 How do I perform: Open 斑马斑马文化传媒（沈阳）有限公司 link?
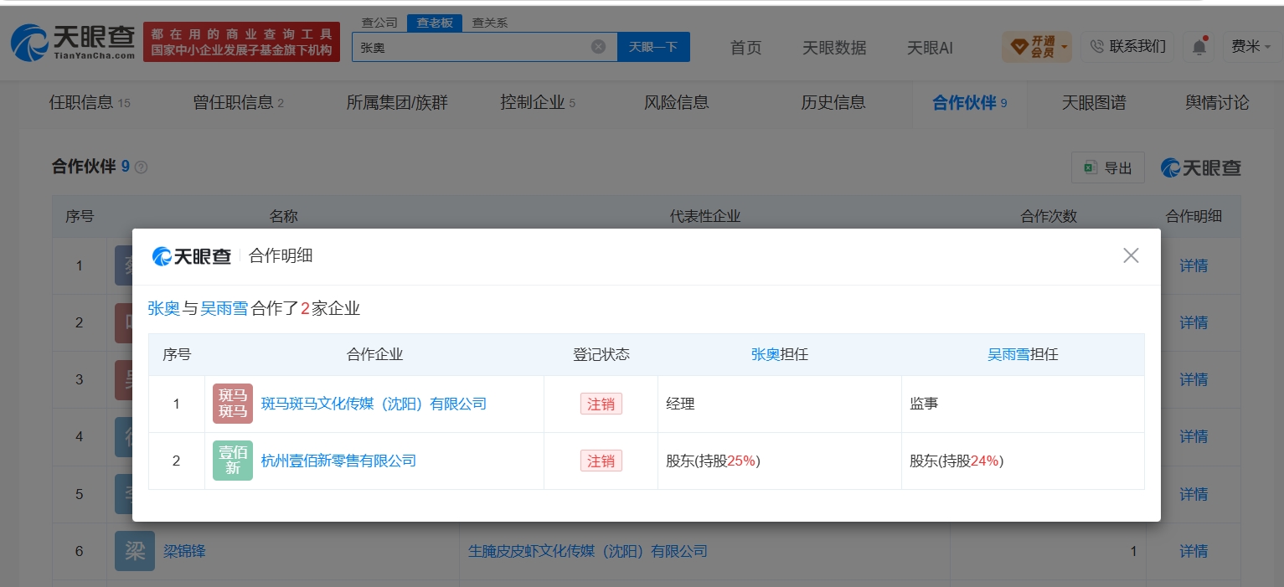(374, 404)
